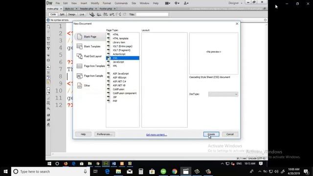Click Type here to search box
This screenshot has width=313, height=176.
click(51, 172)
